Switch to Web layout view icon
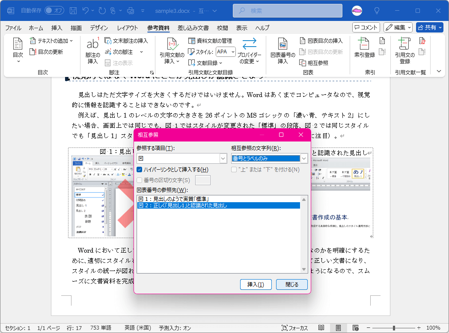The height and width of the screenshot is (333, 449). pyautogui.click(x=355, y=328)
